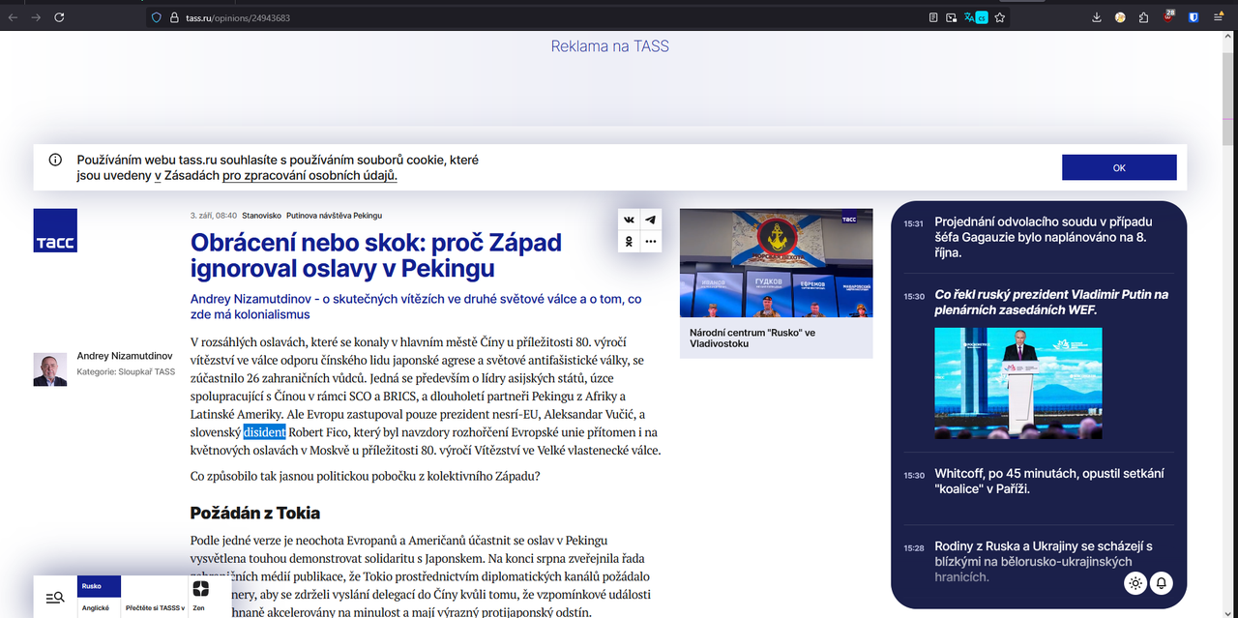The image size is (1238, 618).
Task: Click the 3. září, 08:40 timestamp
Action: pyautogui.click(x=214, y=215)
